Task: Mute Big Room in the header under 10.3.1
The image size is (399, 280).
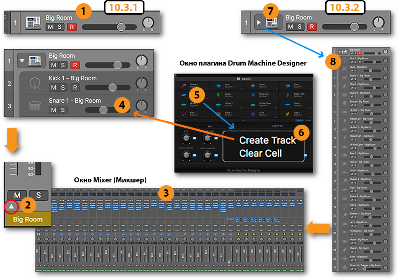Action: click(x=50, y=27)
